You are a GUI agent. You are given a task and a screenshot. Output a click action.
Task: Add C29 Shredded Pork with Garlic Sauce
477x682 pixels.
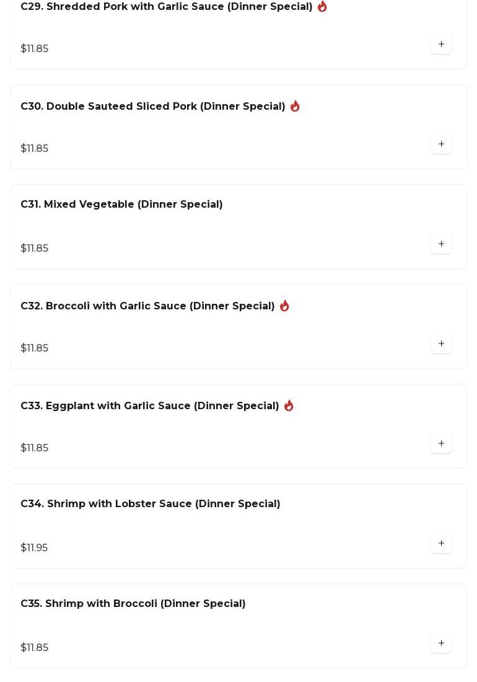click(x=441, y=45)
